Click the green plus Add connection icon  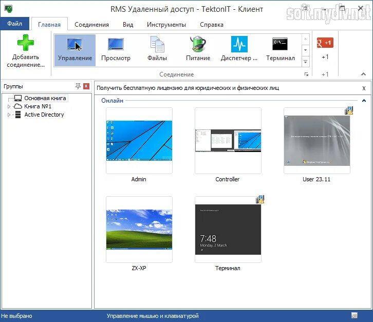click(26, 43)
